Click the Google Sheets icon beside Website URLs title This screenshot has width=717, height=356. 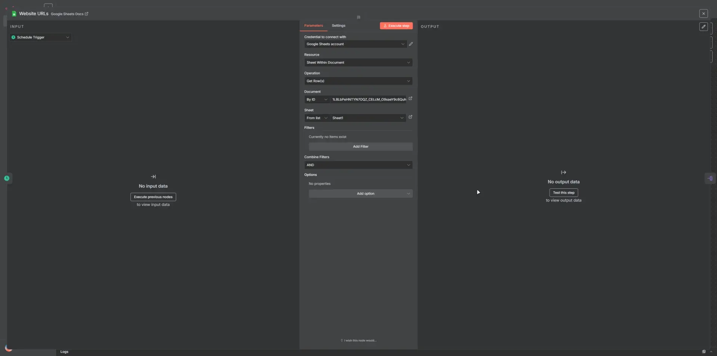click(x=14, y=13)
